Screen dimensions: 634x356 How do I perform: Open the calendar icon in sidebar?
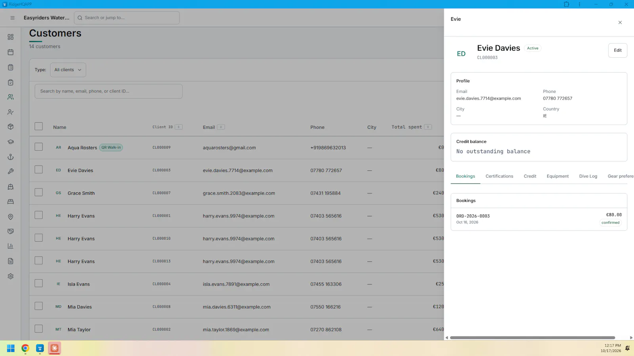11,52
